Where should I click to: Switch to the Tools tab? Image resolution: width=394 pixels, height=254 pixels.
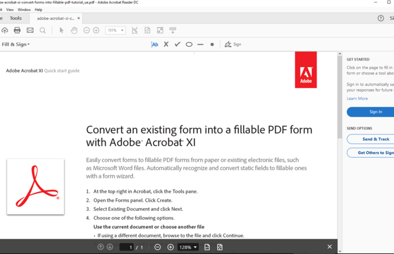point(16,18)
